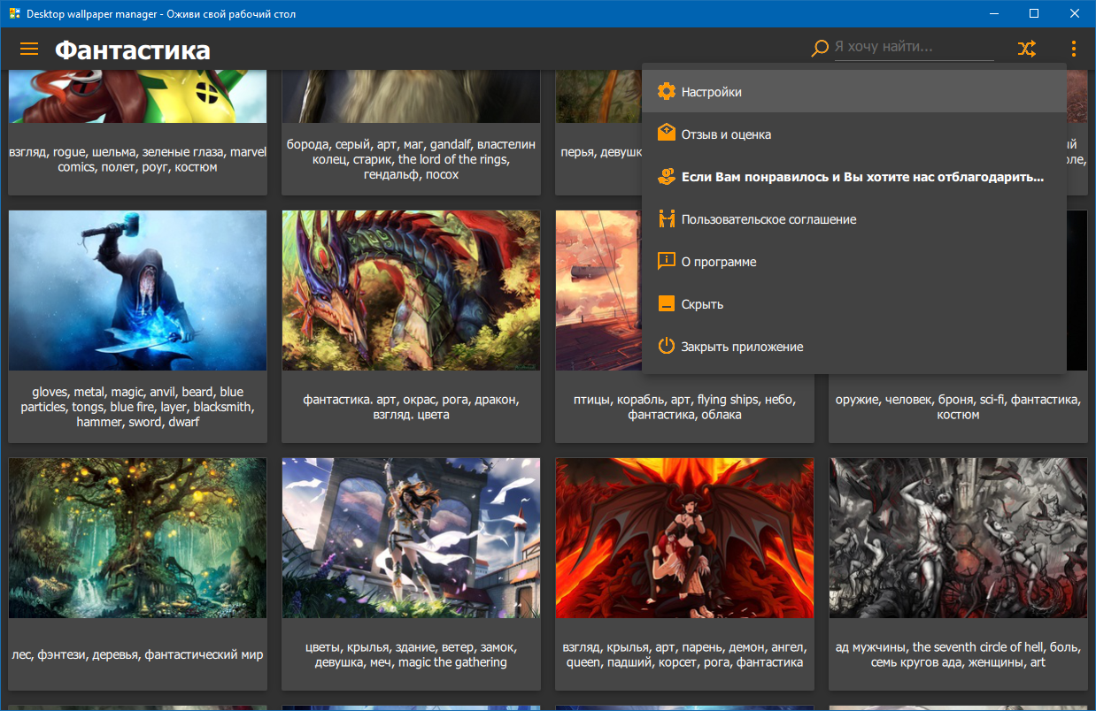Viewport: 1096px width, 711px height.
Task: Open the flying ships sky wallpaper thumbnail
Action: (598, 290)
